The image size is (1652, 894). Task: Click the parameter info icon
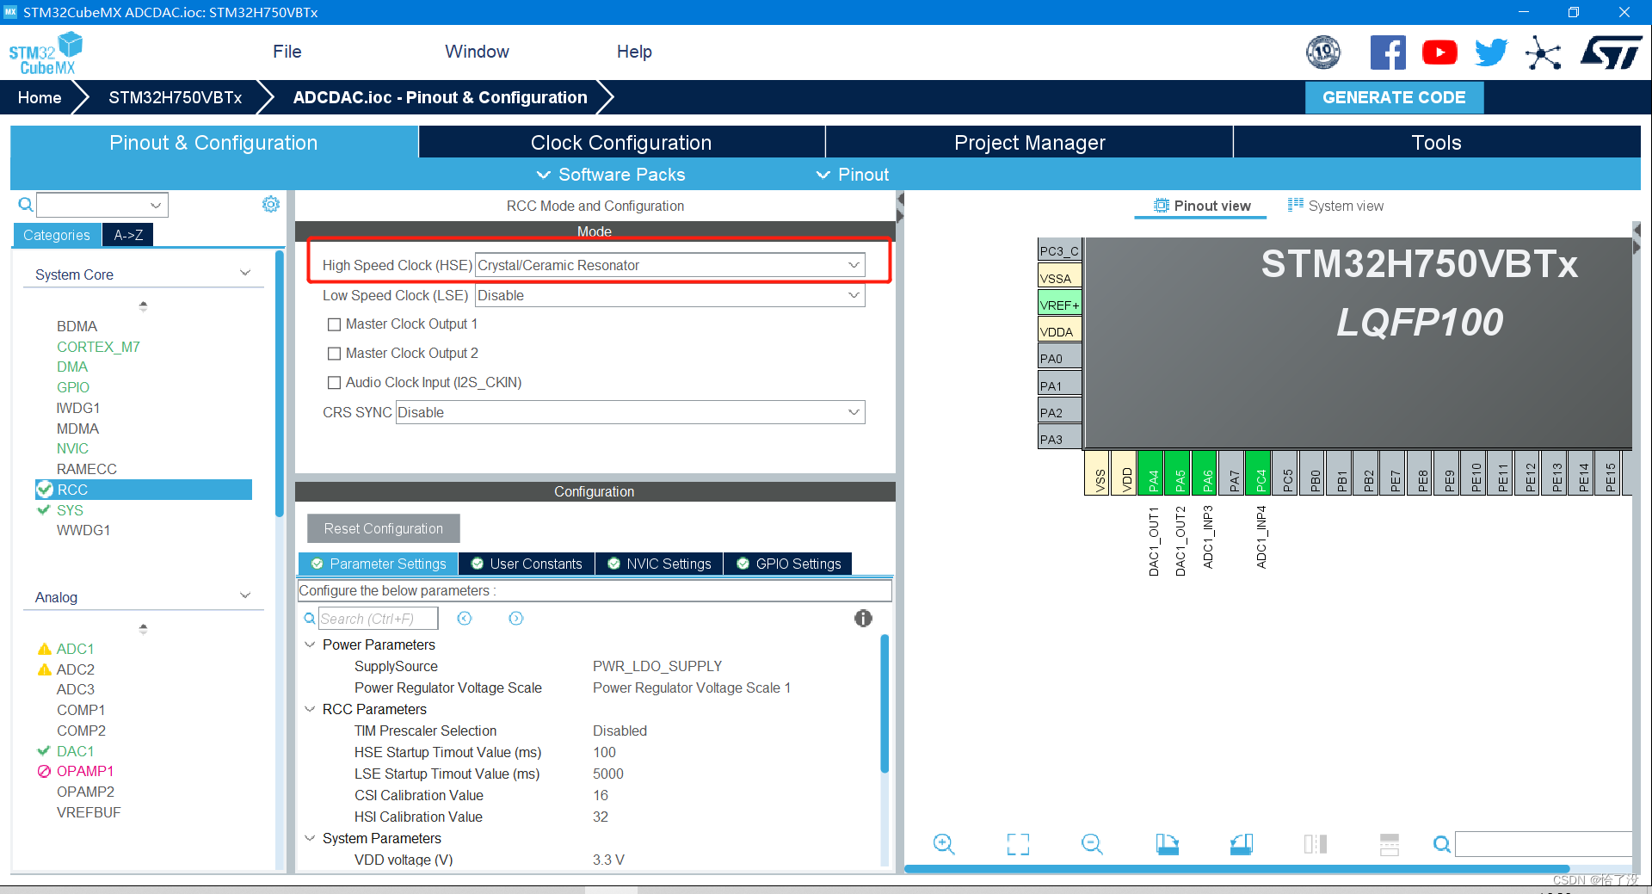pos(863,618)
